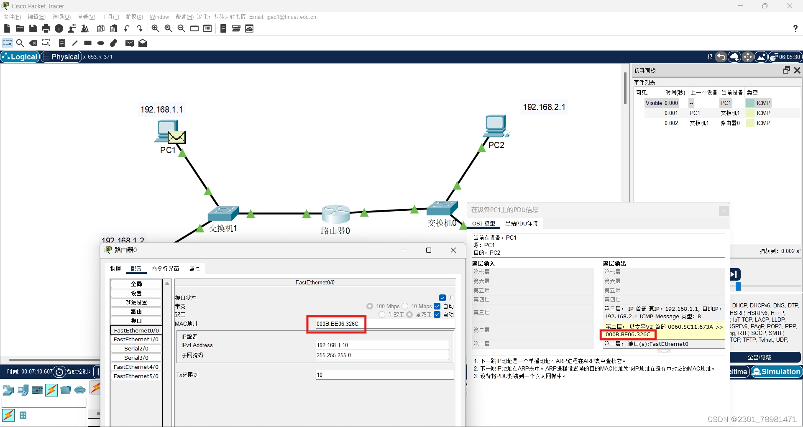
Task: Select the 半双工 radio button
Action: tap(381, 314)
